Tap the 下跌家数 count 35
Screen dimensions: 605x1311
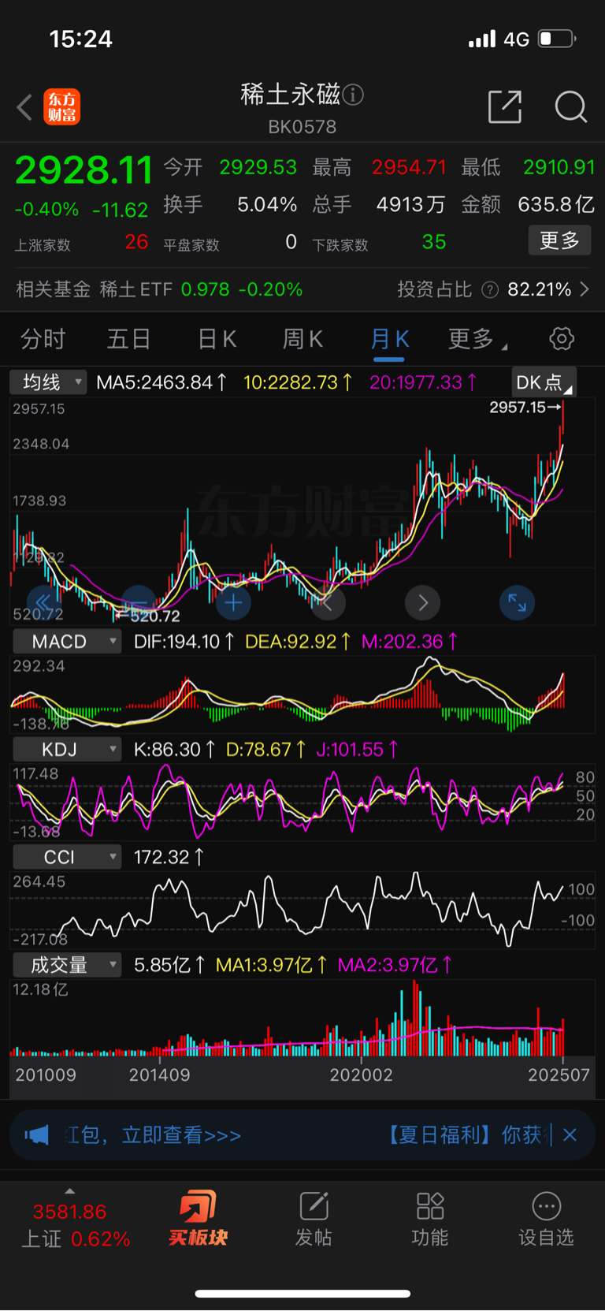pyautogui.click(x=434, y=242)
